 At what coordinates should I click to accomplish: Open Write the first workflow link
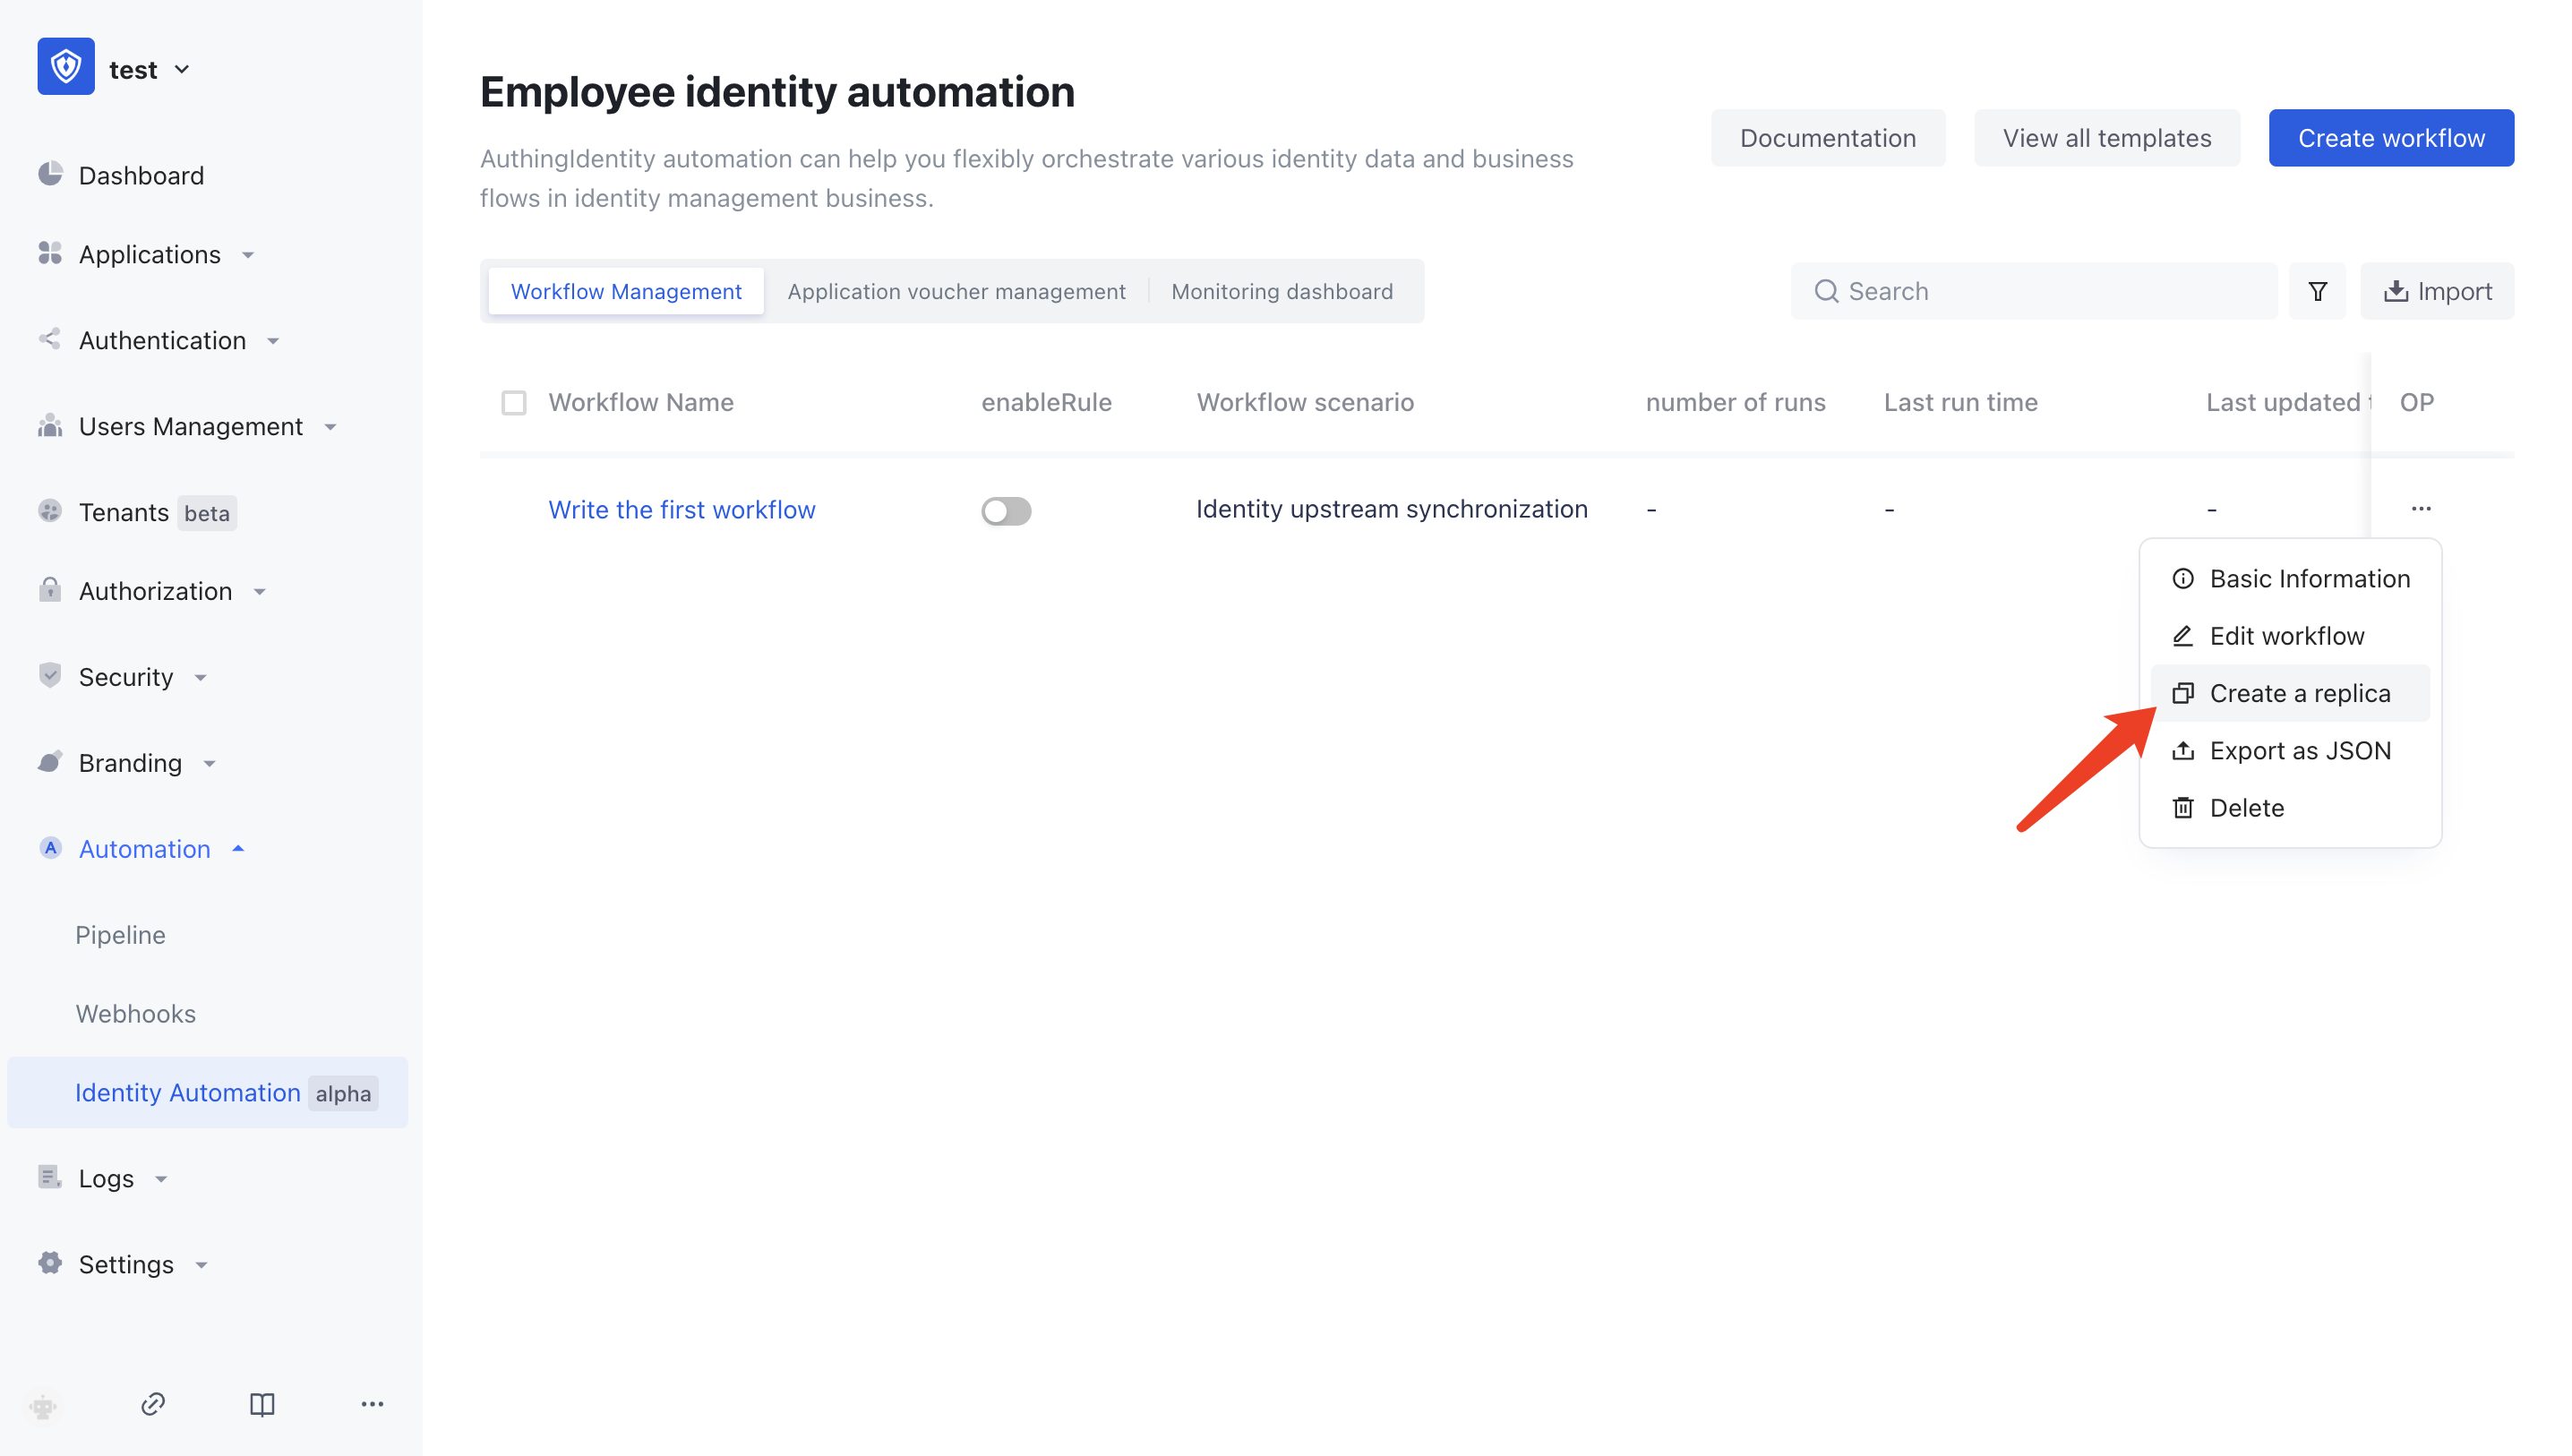point(681,509)
